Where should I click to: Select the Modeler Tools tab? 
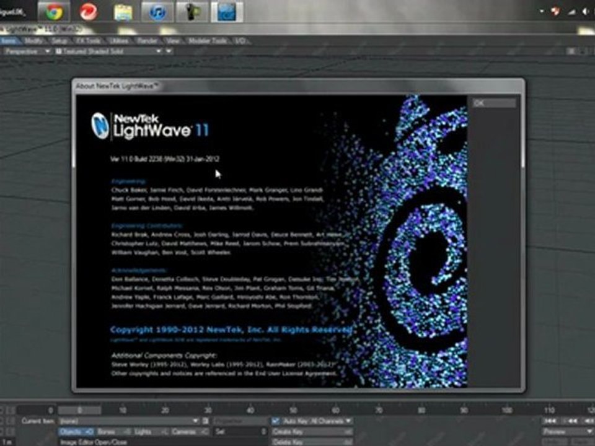tap(208, 41)
